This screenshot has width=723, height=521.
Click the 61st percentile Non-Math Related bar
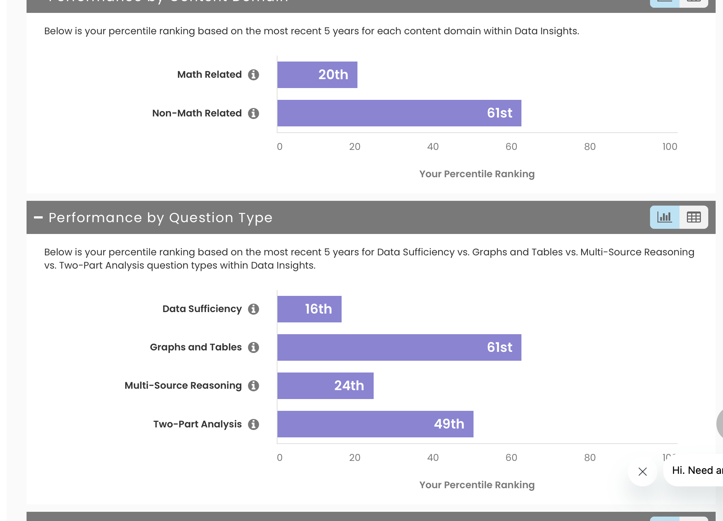point(399,113)
